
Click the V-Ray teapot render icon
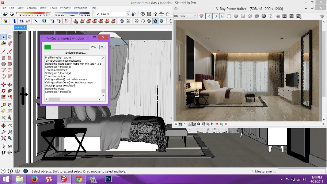322,16
